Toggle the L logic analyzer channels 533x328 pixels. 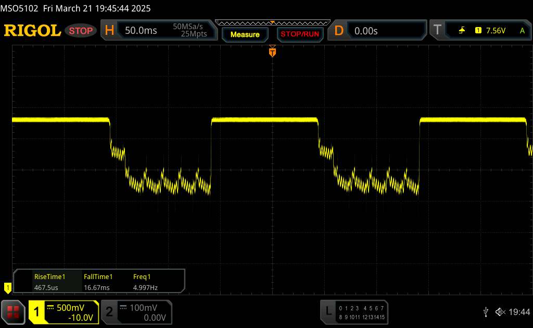coord(354,312)
